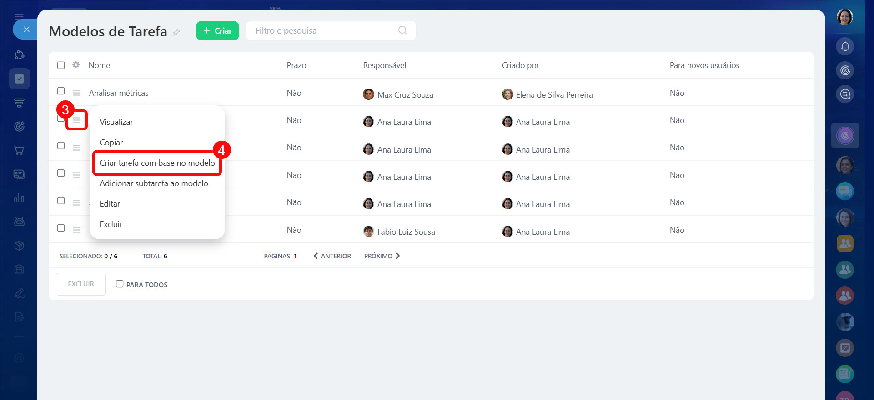Image resolution: width=874 pixels, height=400 pixels.
Task: Open the hamburger menu of the last row
Action: [x=76, y=230]
